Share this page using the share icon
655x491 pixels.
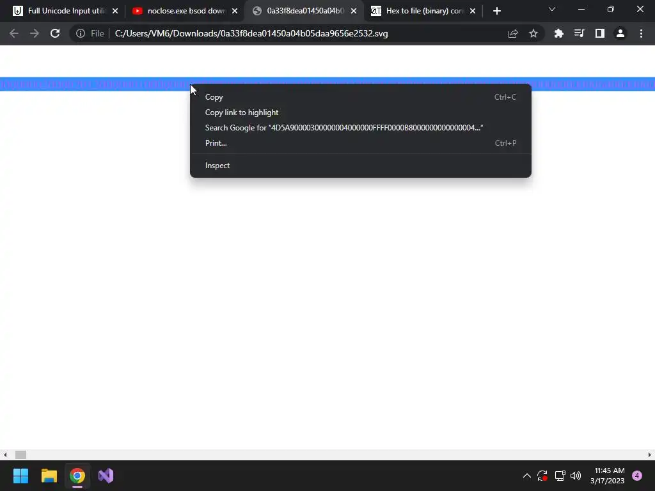513,33
